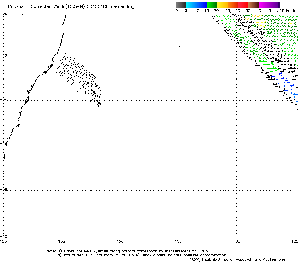This screenshot has width=298, height=262.
Task: Click the gray 0-5 knots legend swatch
Action: coord(180,5)
